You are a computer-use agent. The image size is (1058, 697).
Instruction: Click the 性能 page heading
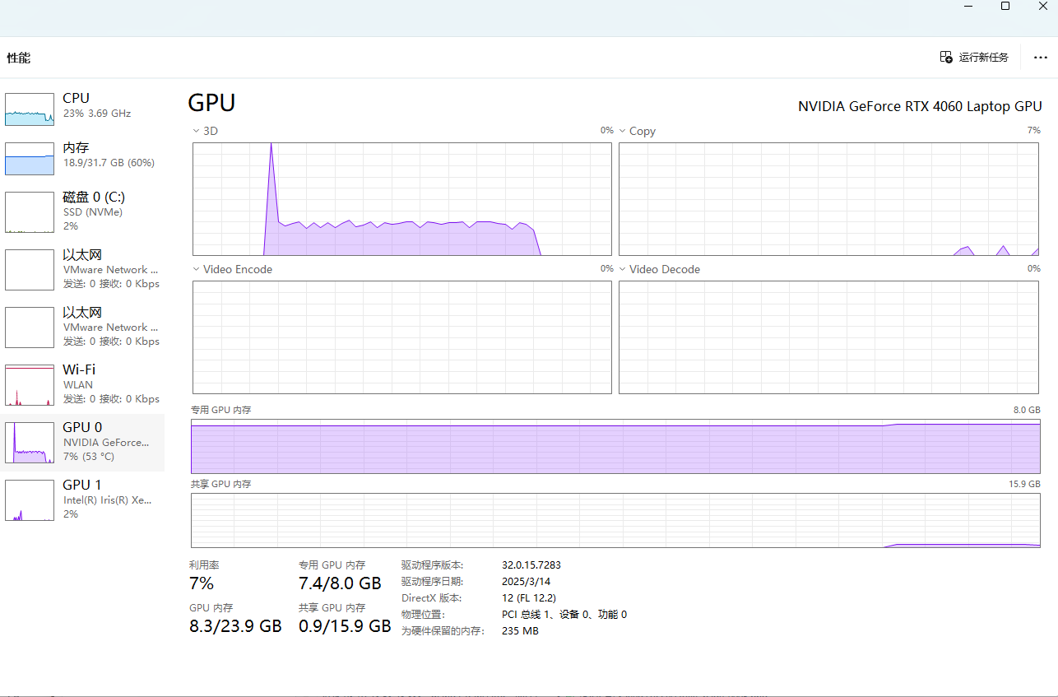[x=19, y=58]
